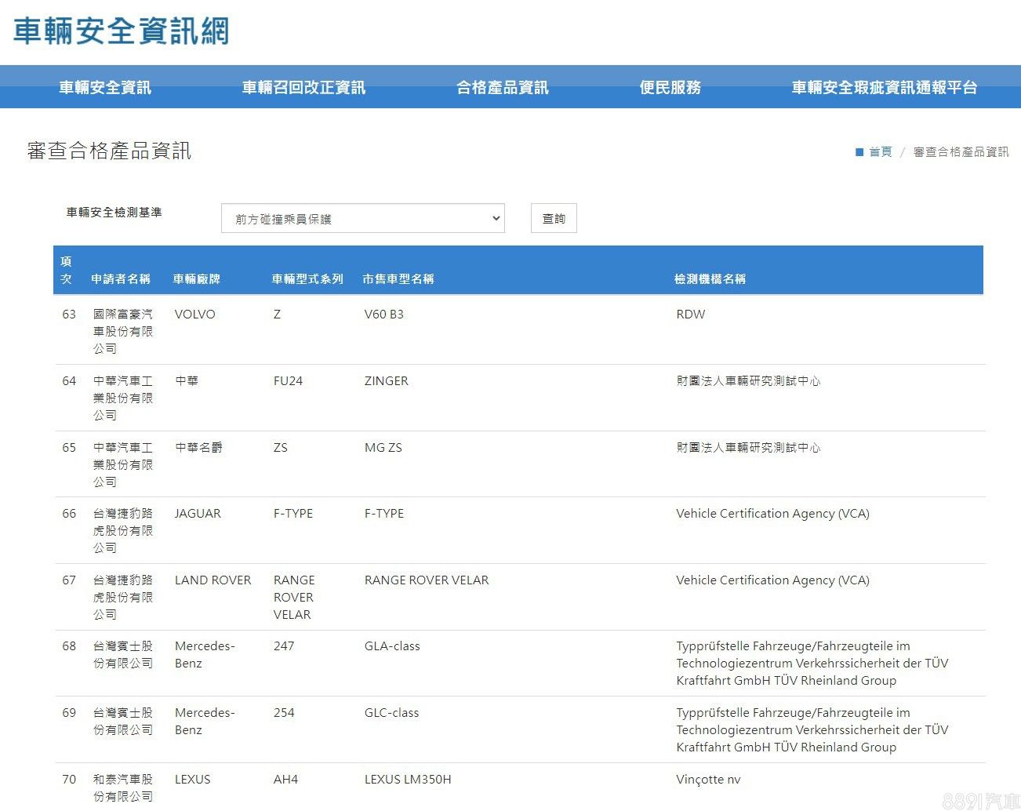Follow the 首頁 breadcrumb link

click(x=880, y=152)
